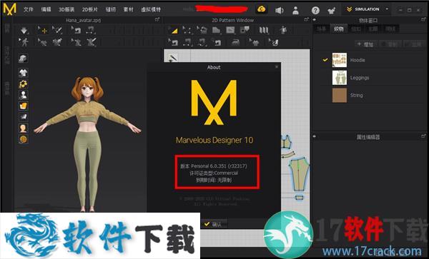Select the Select/Move tool with yellow cross
The height and width of the screenshot is (259, 429).
tap(43, 30)
